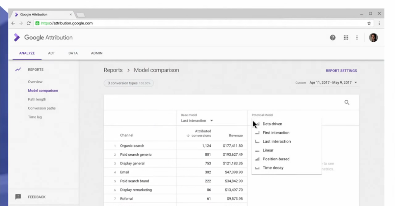Screen dimensions: 395x206
Task: Click the Channel column header
Action: 127,135
